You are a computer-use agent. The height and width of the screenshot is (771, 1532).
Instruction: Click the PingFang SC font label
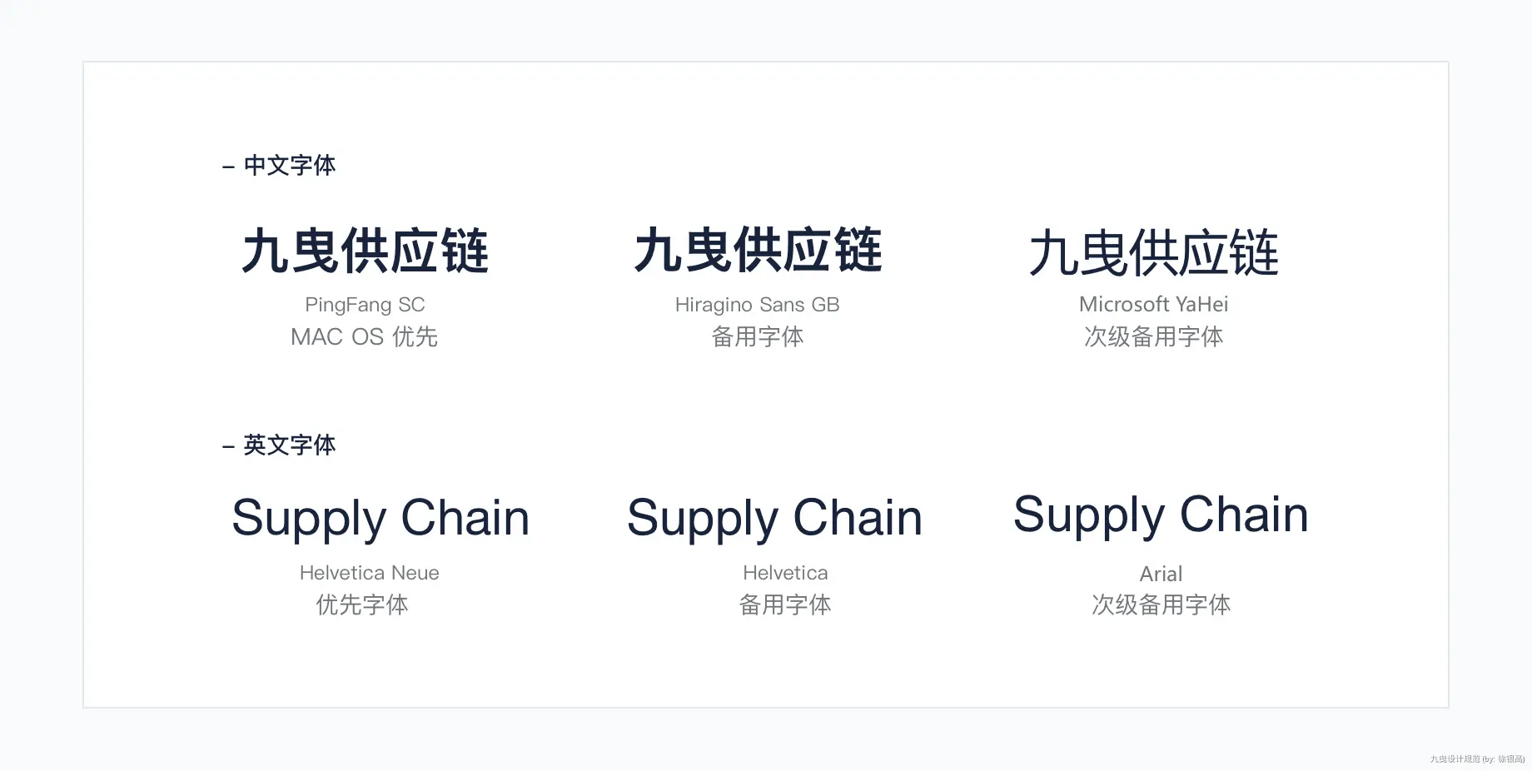pyautogui.click(x=365, y=306)
